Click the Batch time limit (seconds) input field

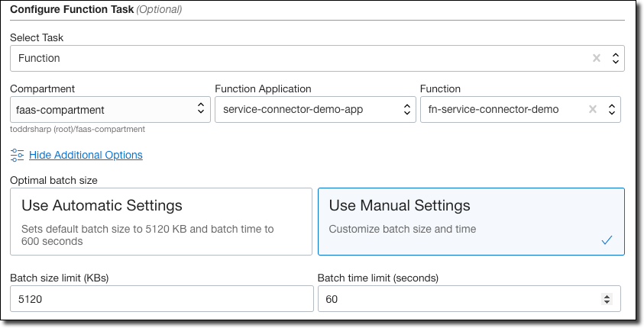click(458, 299)
